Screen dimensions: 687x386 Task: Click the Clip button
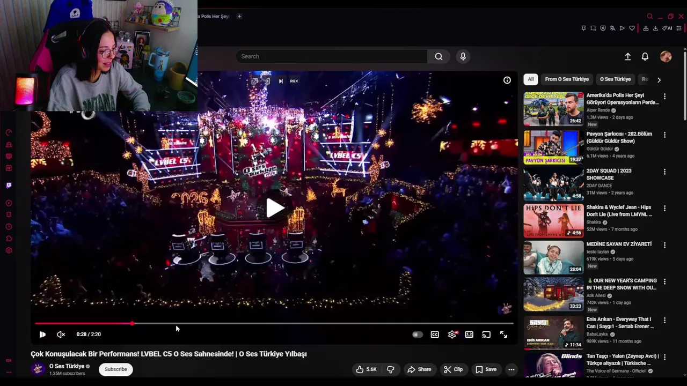pos(454,369)
